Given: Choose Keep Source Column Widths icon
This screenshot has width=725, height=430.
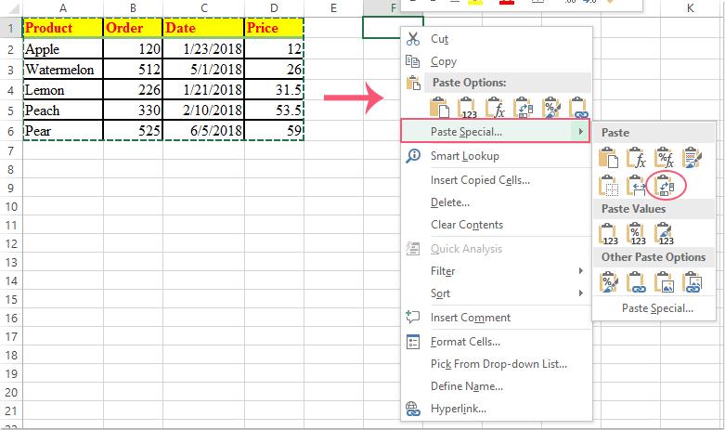Looking at the screenshot, I should pos(636,186).
